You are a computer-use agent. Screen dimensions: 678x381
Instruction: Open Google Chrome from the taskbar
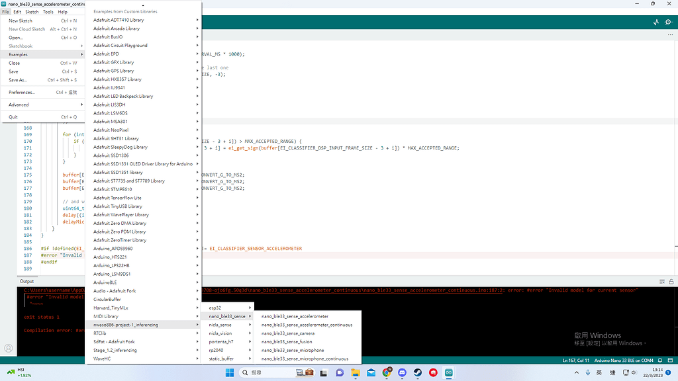387,373
